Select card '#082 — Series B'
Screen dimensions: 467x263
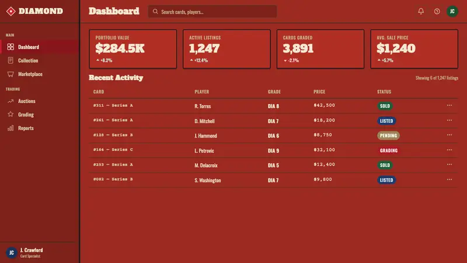[113, 179]
